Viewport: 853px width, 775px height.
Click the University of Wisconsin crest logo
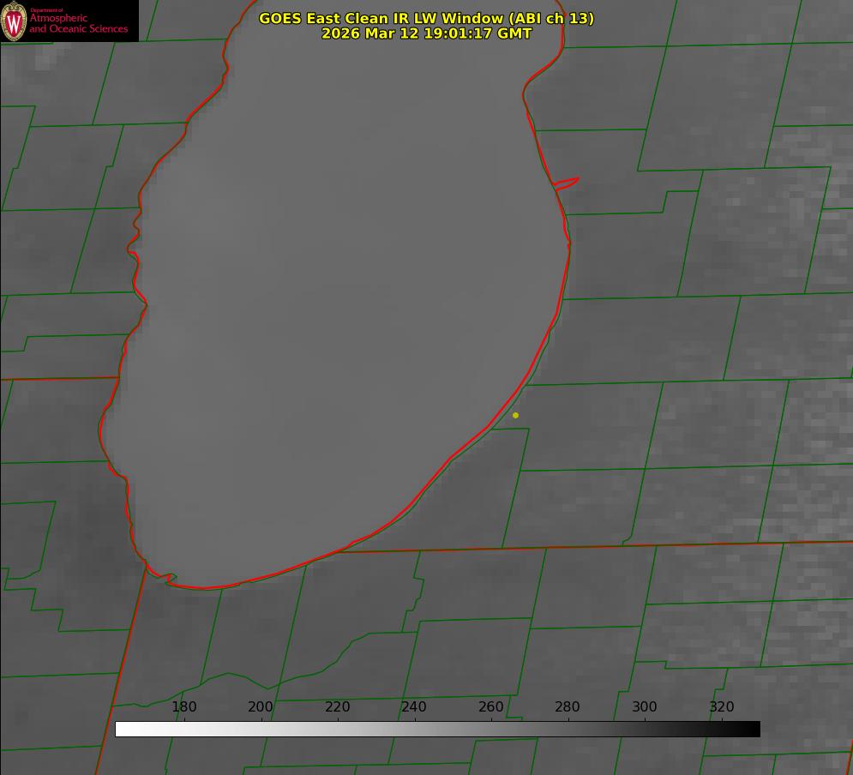[x=15, y=21]
